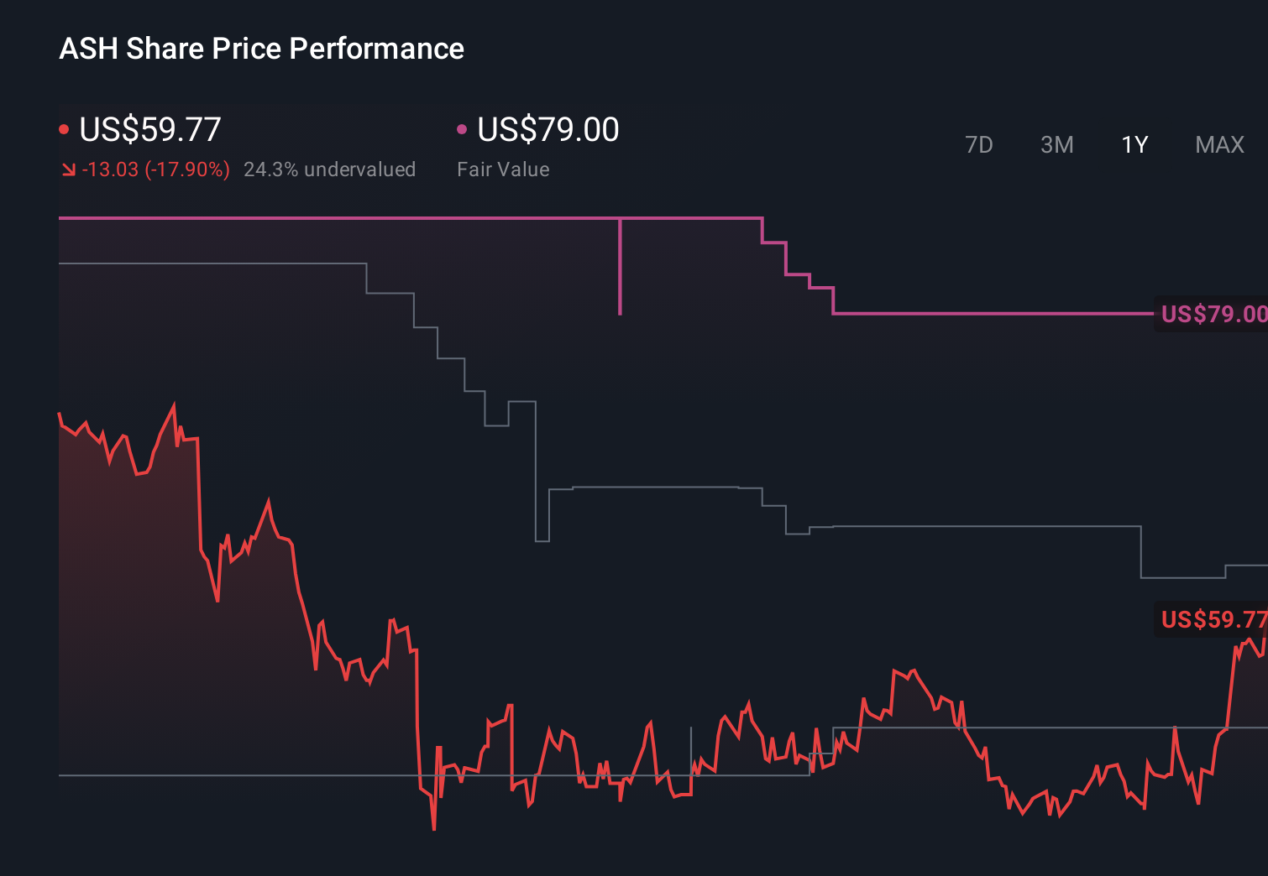The height and width of the screenshot is (876, 1268).
Task: Click the downward red arrow indicator
Action: (69, 169)
